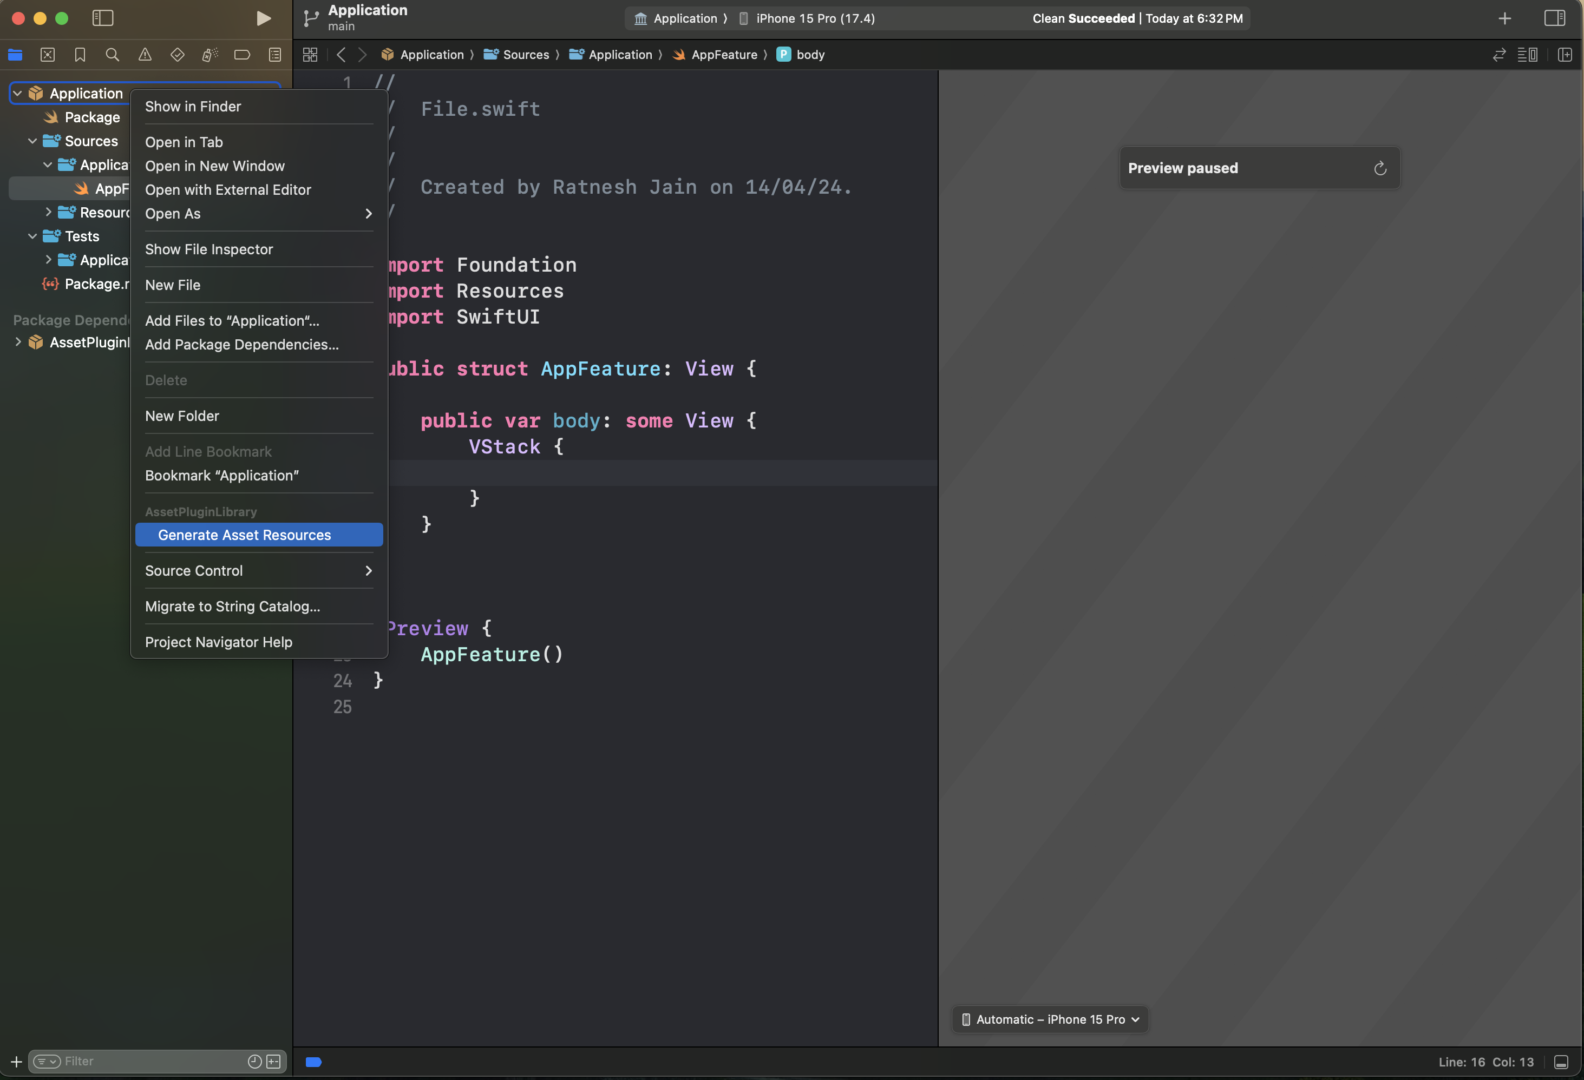Collapse the Application root package
Screen dimensions: 1584x1080
tap(18, 94)
